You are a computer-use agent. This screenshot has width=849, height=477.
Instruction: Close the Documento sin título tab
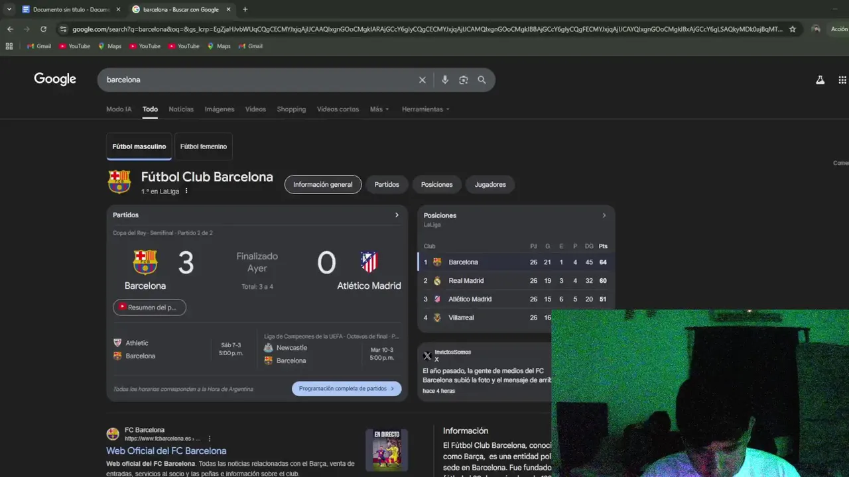pos(118,9)
